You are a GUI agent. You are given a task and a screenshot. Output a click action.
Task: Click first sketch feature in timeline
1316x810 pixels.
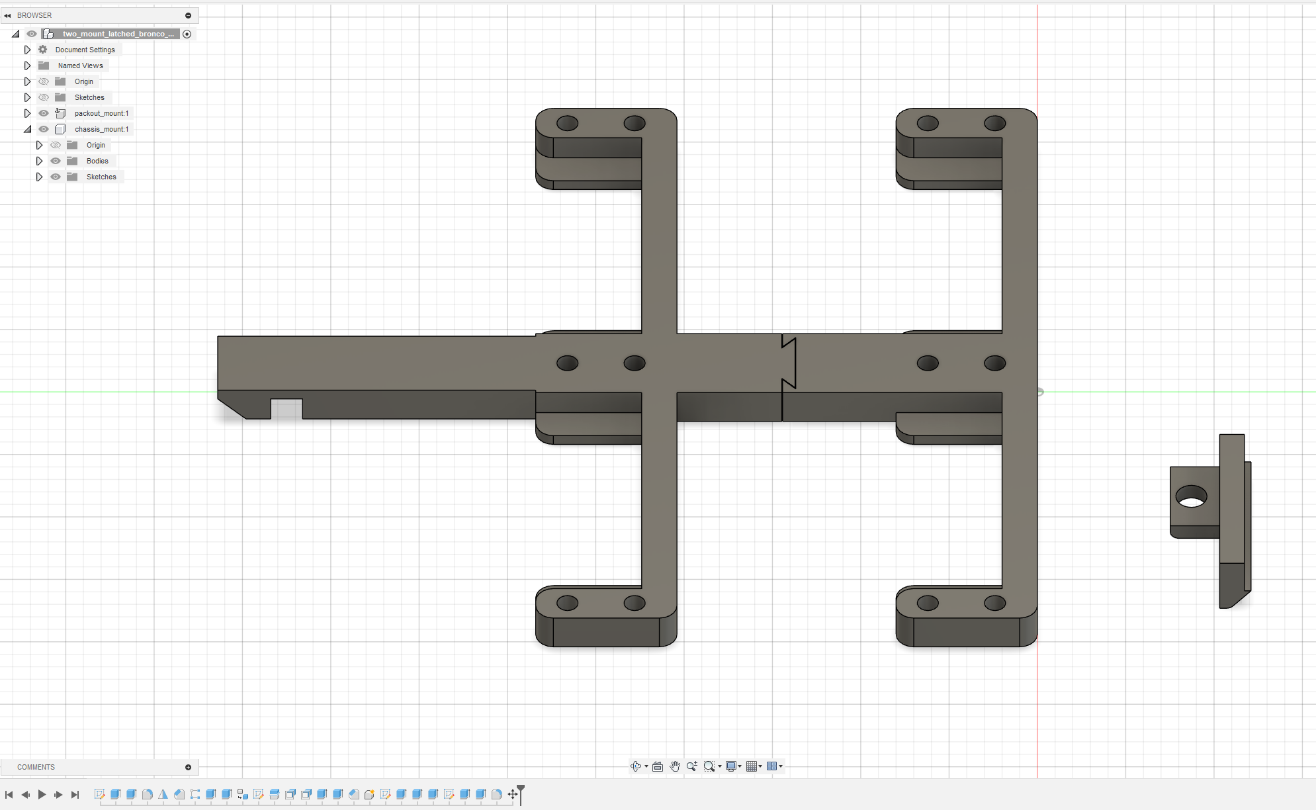(x=99, y=794)
